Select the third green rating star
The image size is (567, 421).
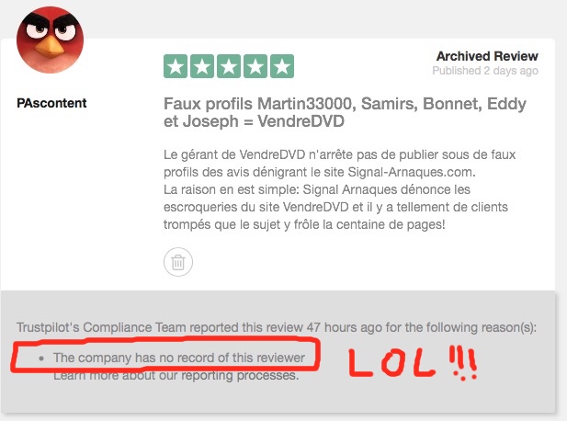pyautogui.click(x=229, y=66)
